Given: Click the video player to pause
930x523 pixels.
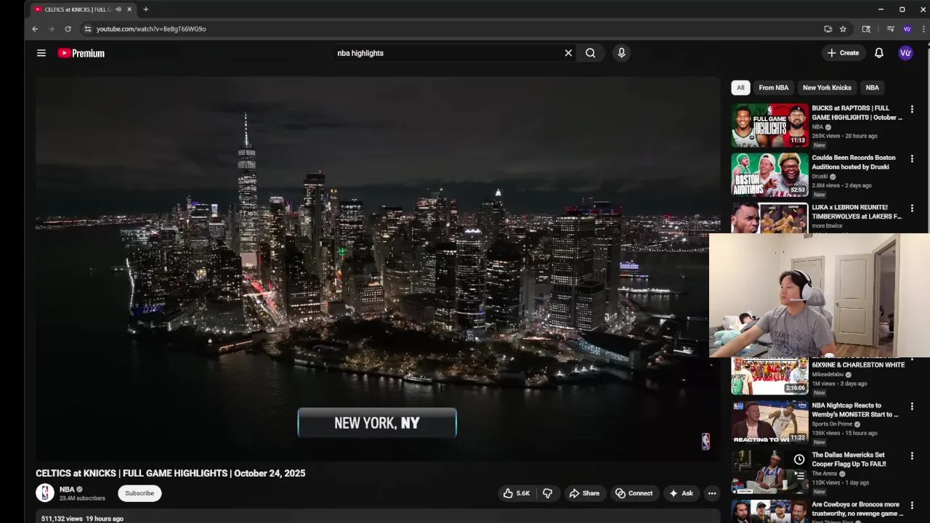Looking at the screenshot, I should pyautogui.click(x=378, y=269).
